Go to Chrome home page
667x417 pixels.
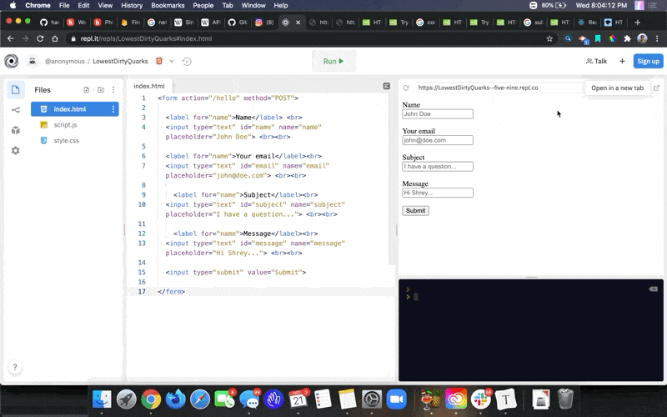(x=55, y=38)
